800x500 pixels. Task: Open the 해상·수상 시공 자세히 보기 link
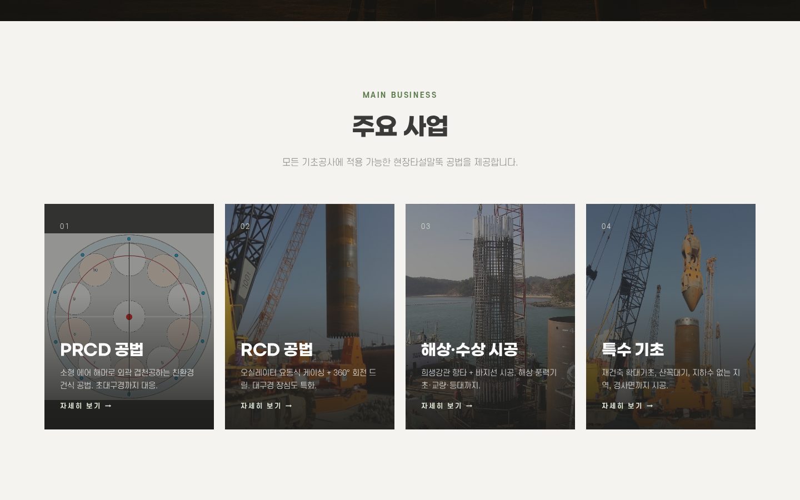click(x=447, y=406)
